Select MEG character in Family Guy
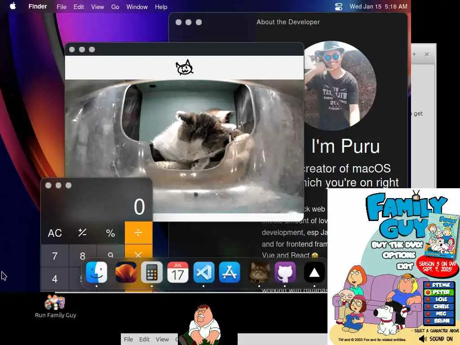Viewport: 460px width, 345px height. pyautogui.click(x=439, y=313)
